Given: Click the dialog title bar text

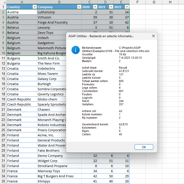Looking at the screenshot, I should pos(101,36).
